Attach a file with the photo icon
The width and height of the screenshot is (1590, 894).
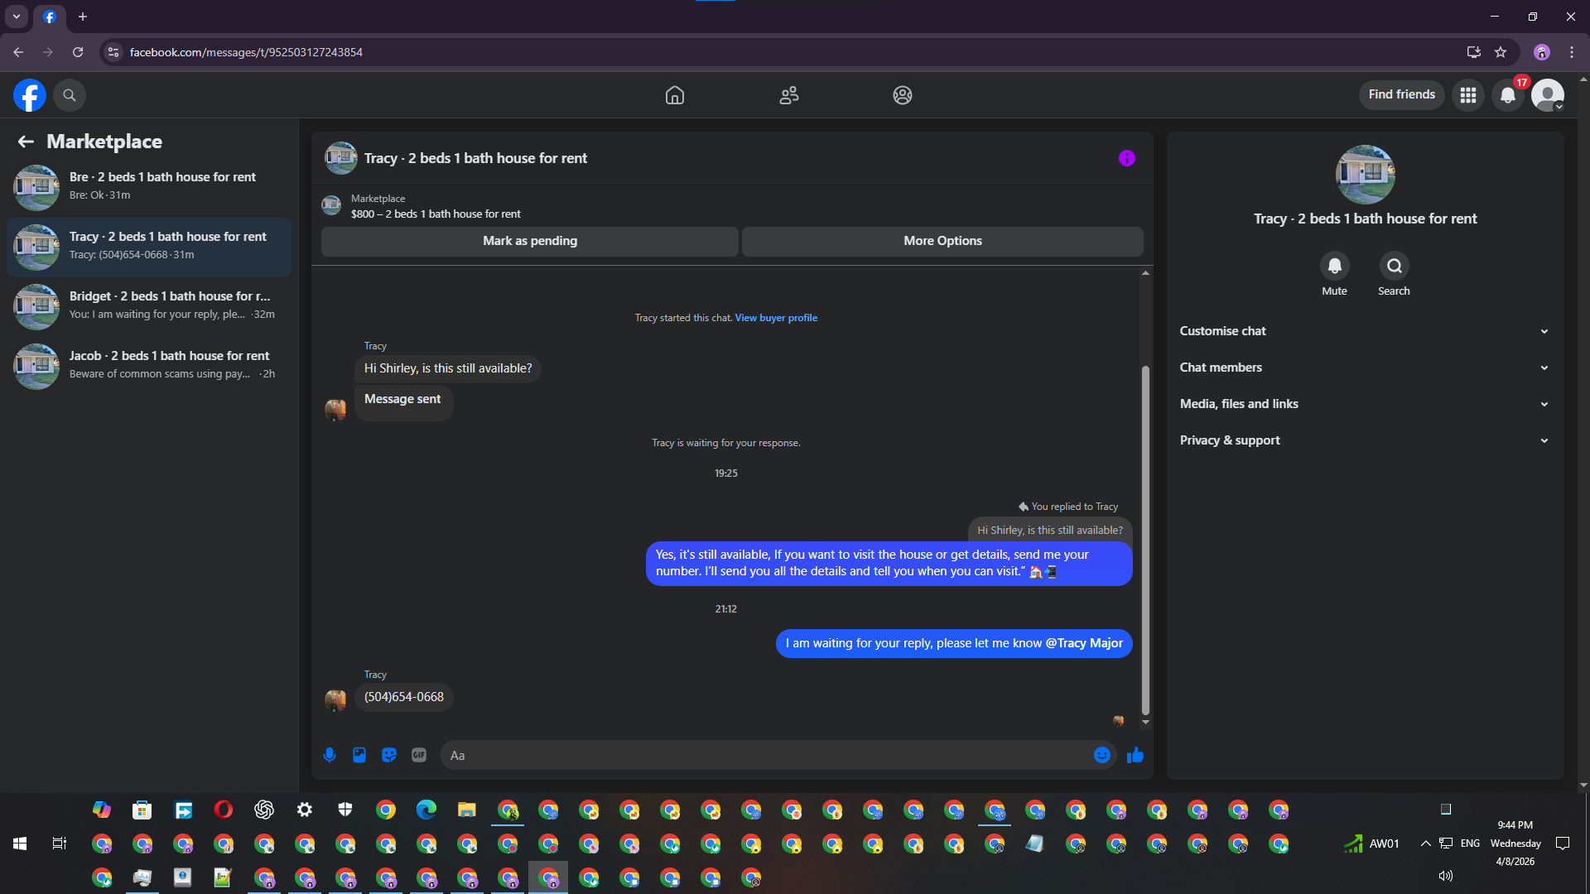359,755
